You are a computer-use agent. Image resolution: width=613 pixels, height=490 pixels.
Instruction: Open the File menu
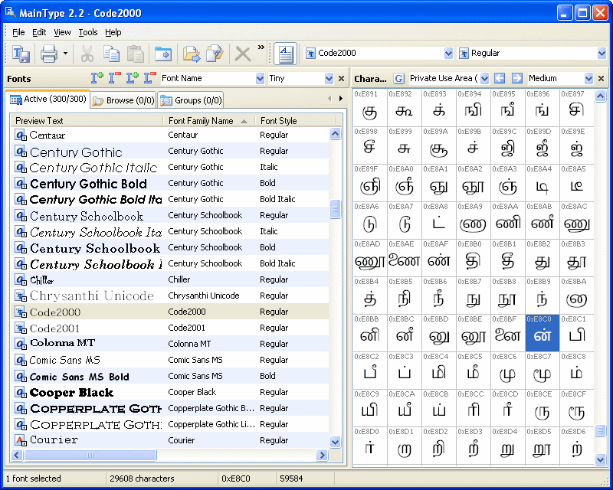(18, 32)
